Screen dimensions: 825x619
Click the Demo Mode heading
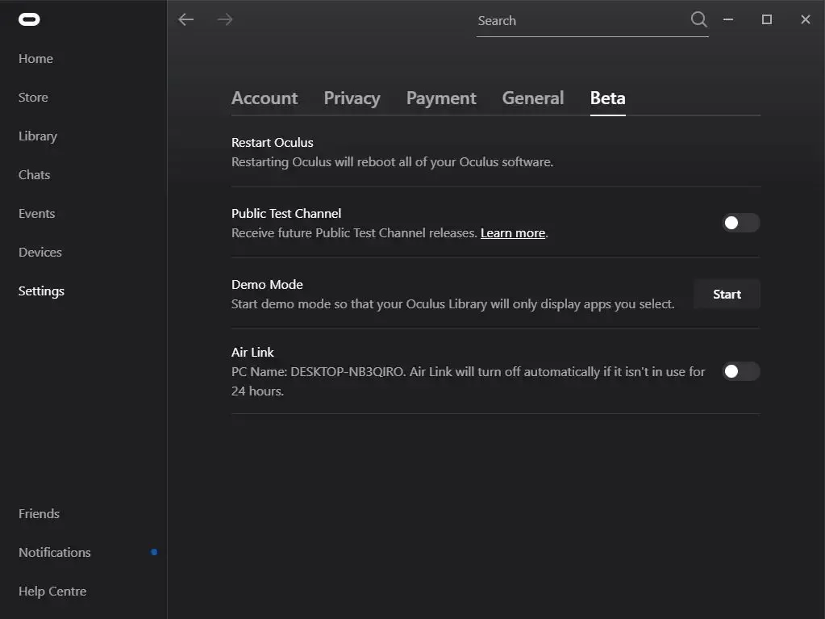point(267,285)
